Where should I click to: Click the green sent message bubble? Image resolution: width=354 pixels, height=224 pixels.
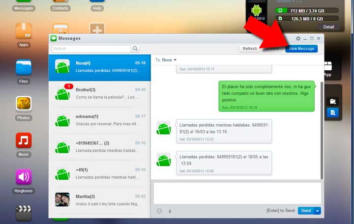266,96
